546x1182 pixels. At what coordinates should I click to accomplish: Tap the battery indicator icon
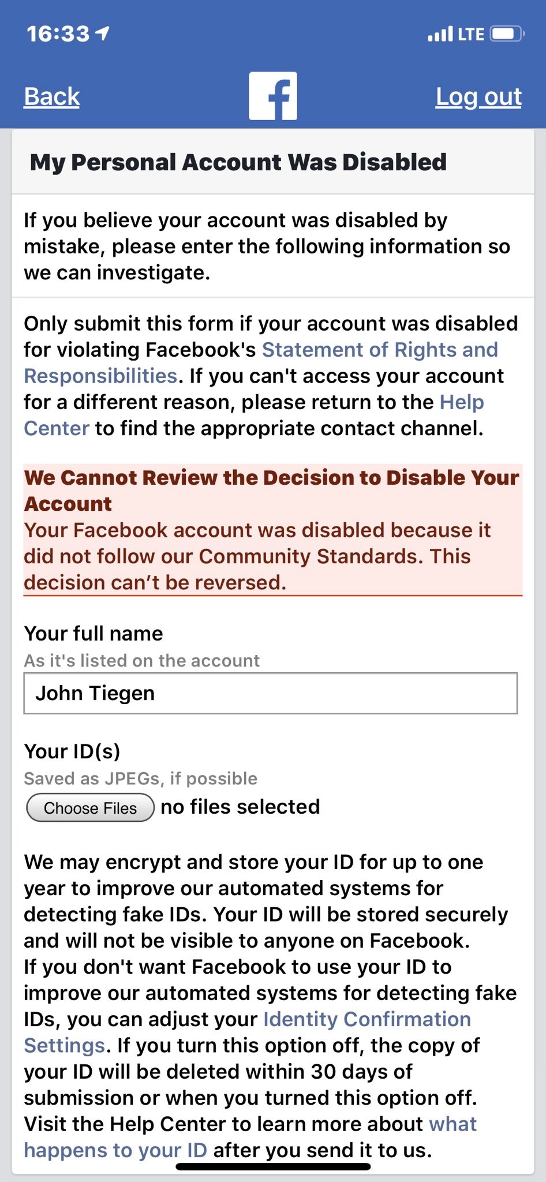[507, 34]
